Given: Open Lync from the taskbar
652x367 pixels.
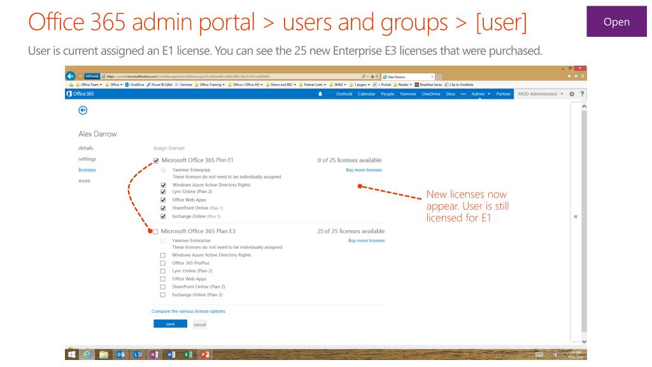Looking at the screenshot, I should pos(138,354).
